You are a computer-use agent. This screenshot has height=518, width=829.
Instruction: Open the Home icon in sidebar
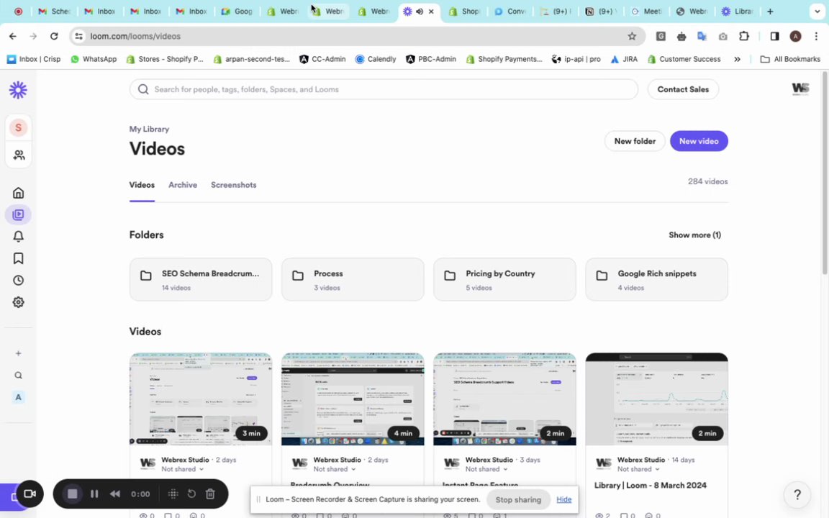tap(18, 193)
